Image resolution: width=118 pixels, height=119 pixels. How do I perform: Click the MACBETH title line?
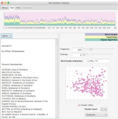7,46
